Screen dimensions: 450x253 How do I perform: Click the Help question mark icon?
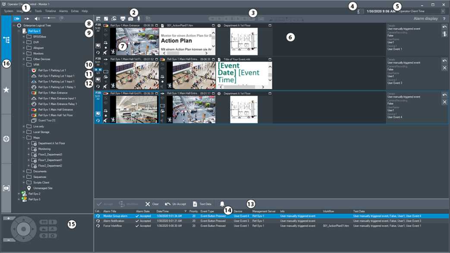click(x=444, y=19)
